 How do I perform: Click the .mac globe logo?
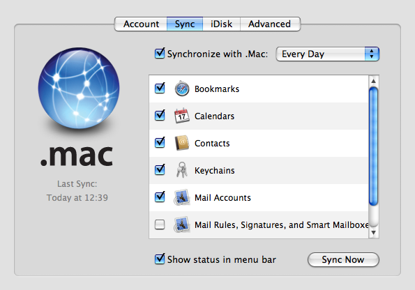click(x=79, y=88)
